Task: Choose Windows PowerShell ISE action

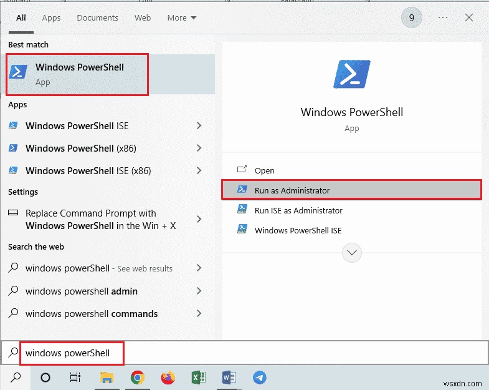Action: [352, 230]
